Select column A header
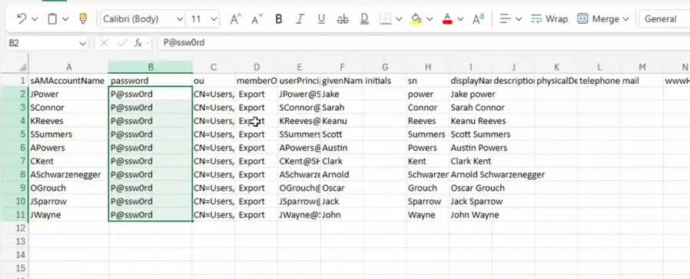Screen dimensions: 690x279 coord(68,67)
